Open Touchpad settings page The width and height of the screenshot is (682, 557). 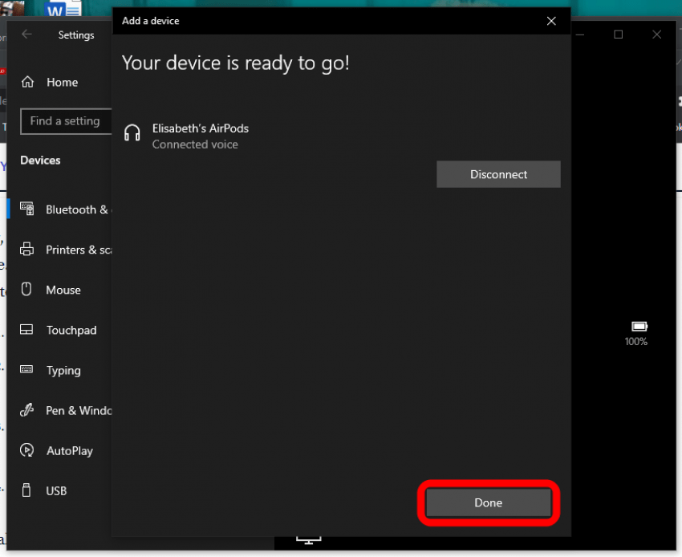pyautogui.click(x=60, y=331)
